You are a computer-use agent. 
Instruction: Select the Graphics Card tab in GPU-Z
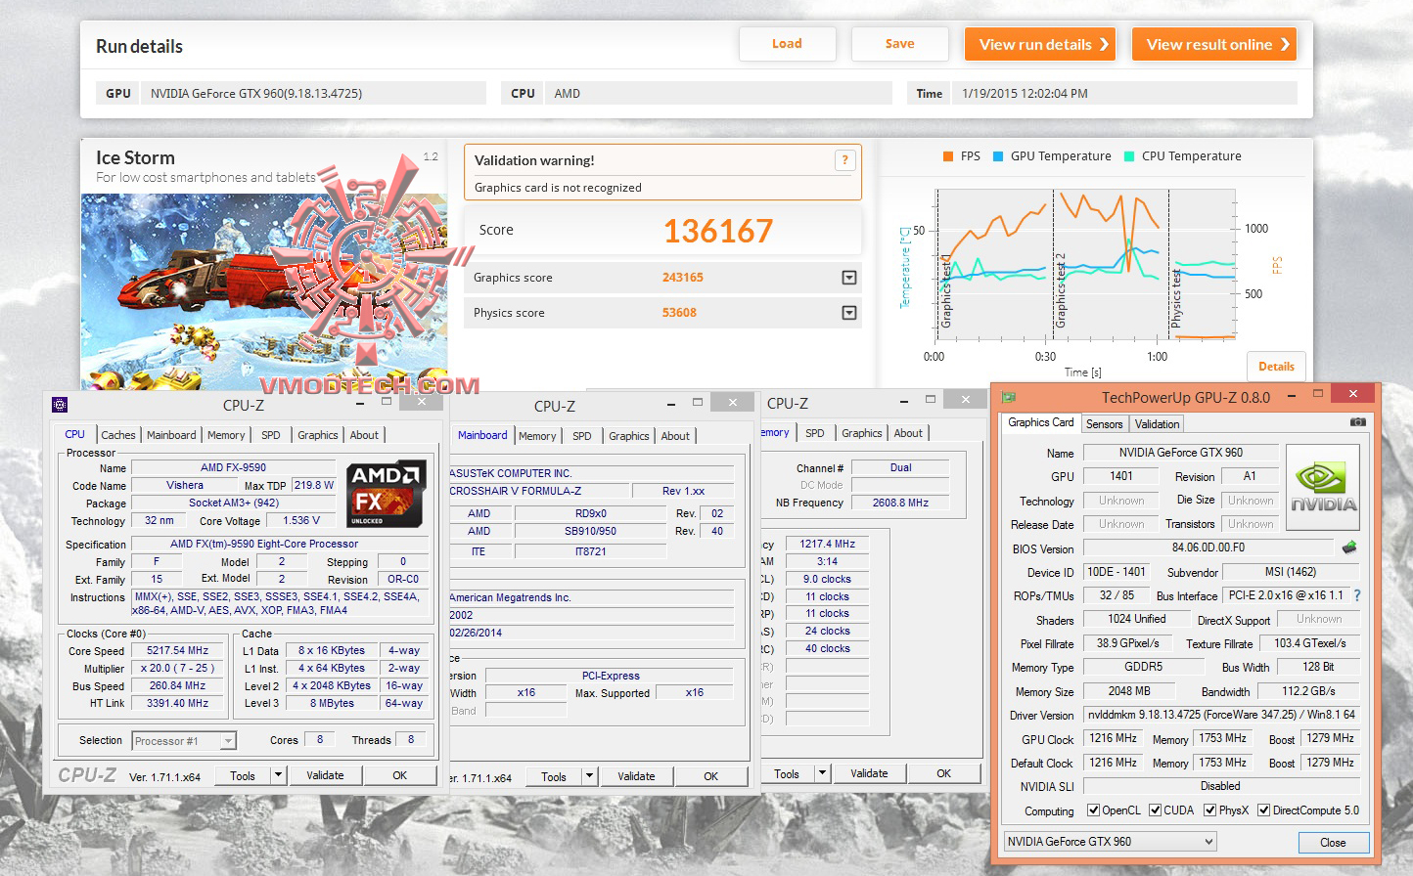pos(1041,422)
